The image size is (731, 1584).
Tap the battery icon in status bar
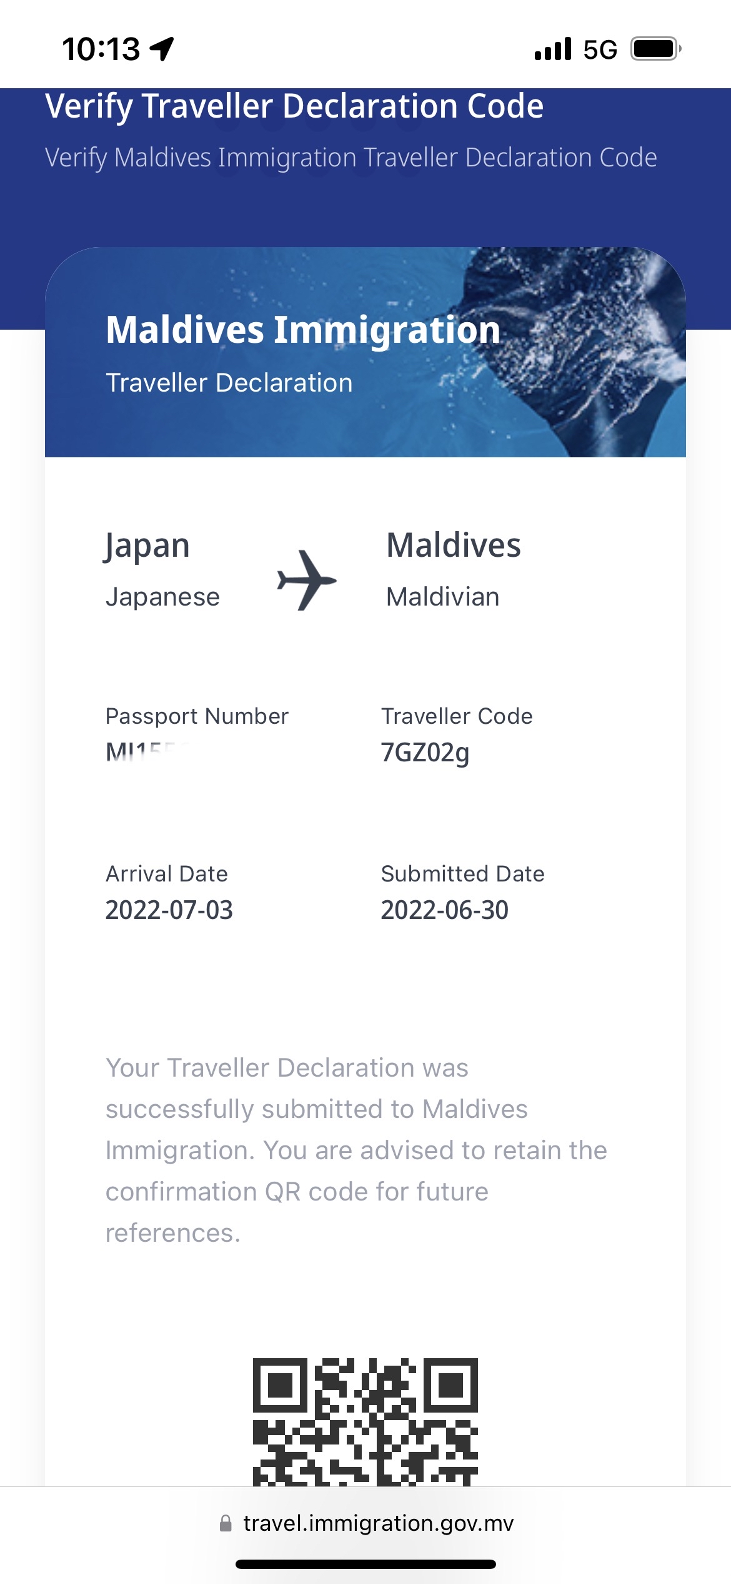tap(655, 49)
